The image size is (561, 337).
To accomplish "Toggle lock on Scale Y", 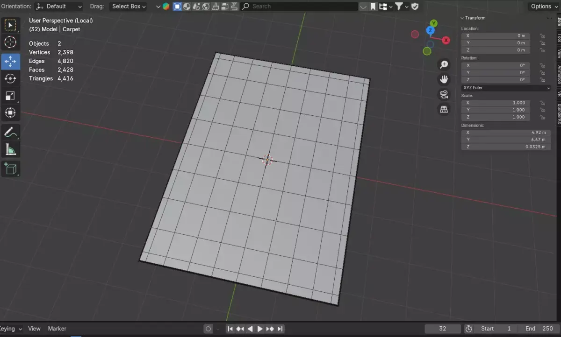I will pos(542,110).
